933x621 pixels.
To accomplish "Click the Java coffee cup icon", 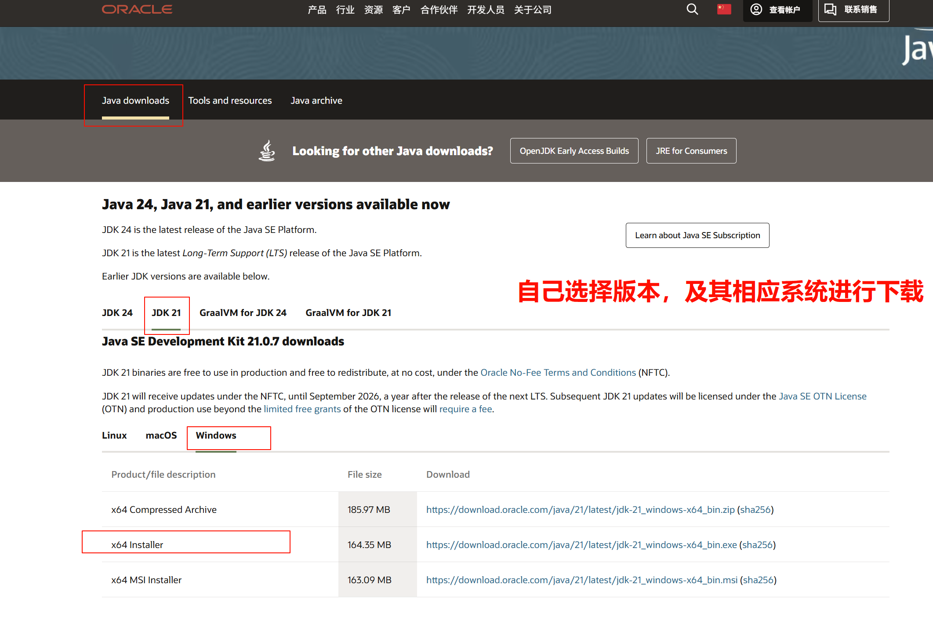I will [x=267, y=151].
